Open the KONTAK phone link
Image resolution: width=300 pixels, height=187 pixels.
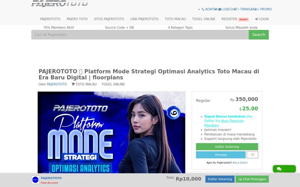click(210, 9)
